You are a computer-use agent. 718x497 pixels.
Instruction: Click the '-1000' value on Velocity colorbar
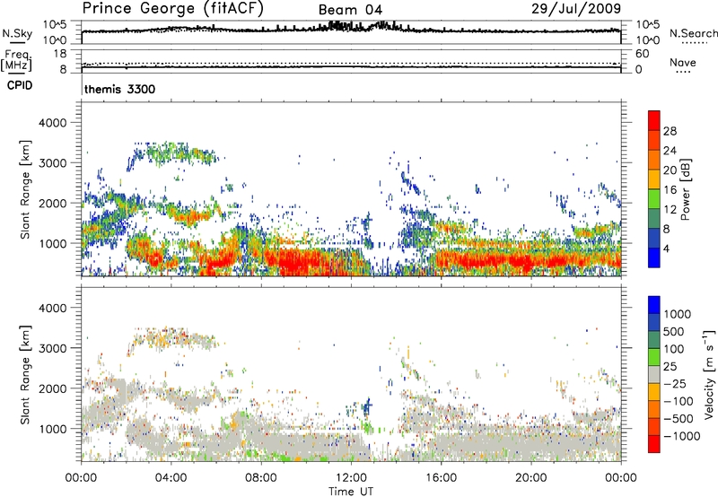682,436
